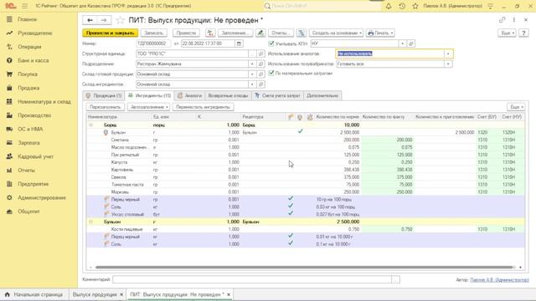Switch to Аналоги tab

pyautogui.click(x=190, y=95)
